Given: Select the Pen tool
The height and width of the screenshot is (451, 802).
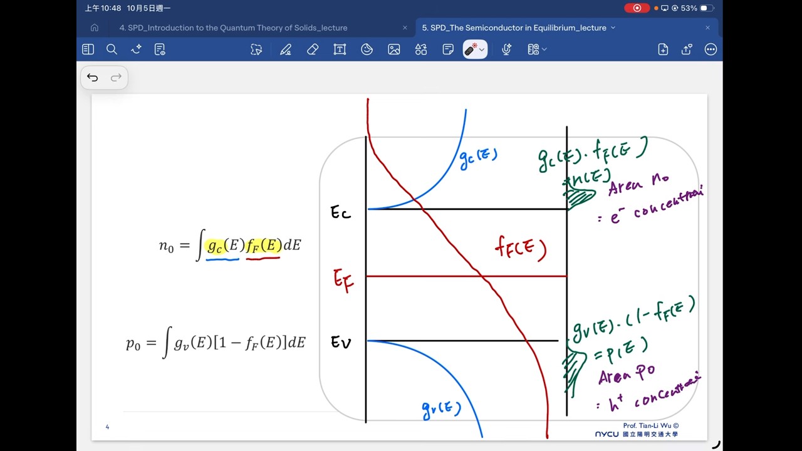Looking at the screenshot, I should coord(286,49).
